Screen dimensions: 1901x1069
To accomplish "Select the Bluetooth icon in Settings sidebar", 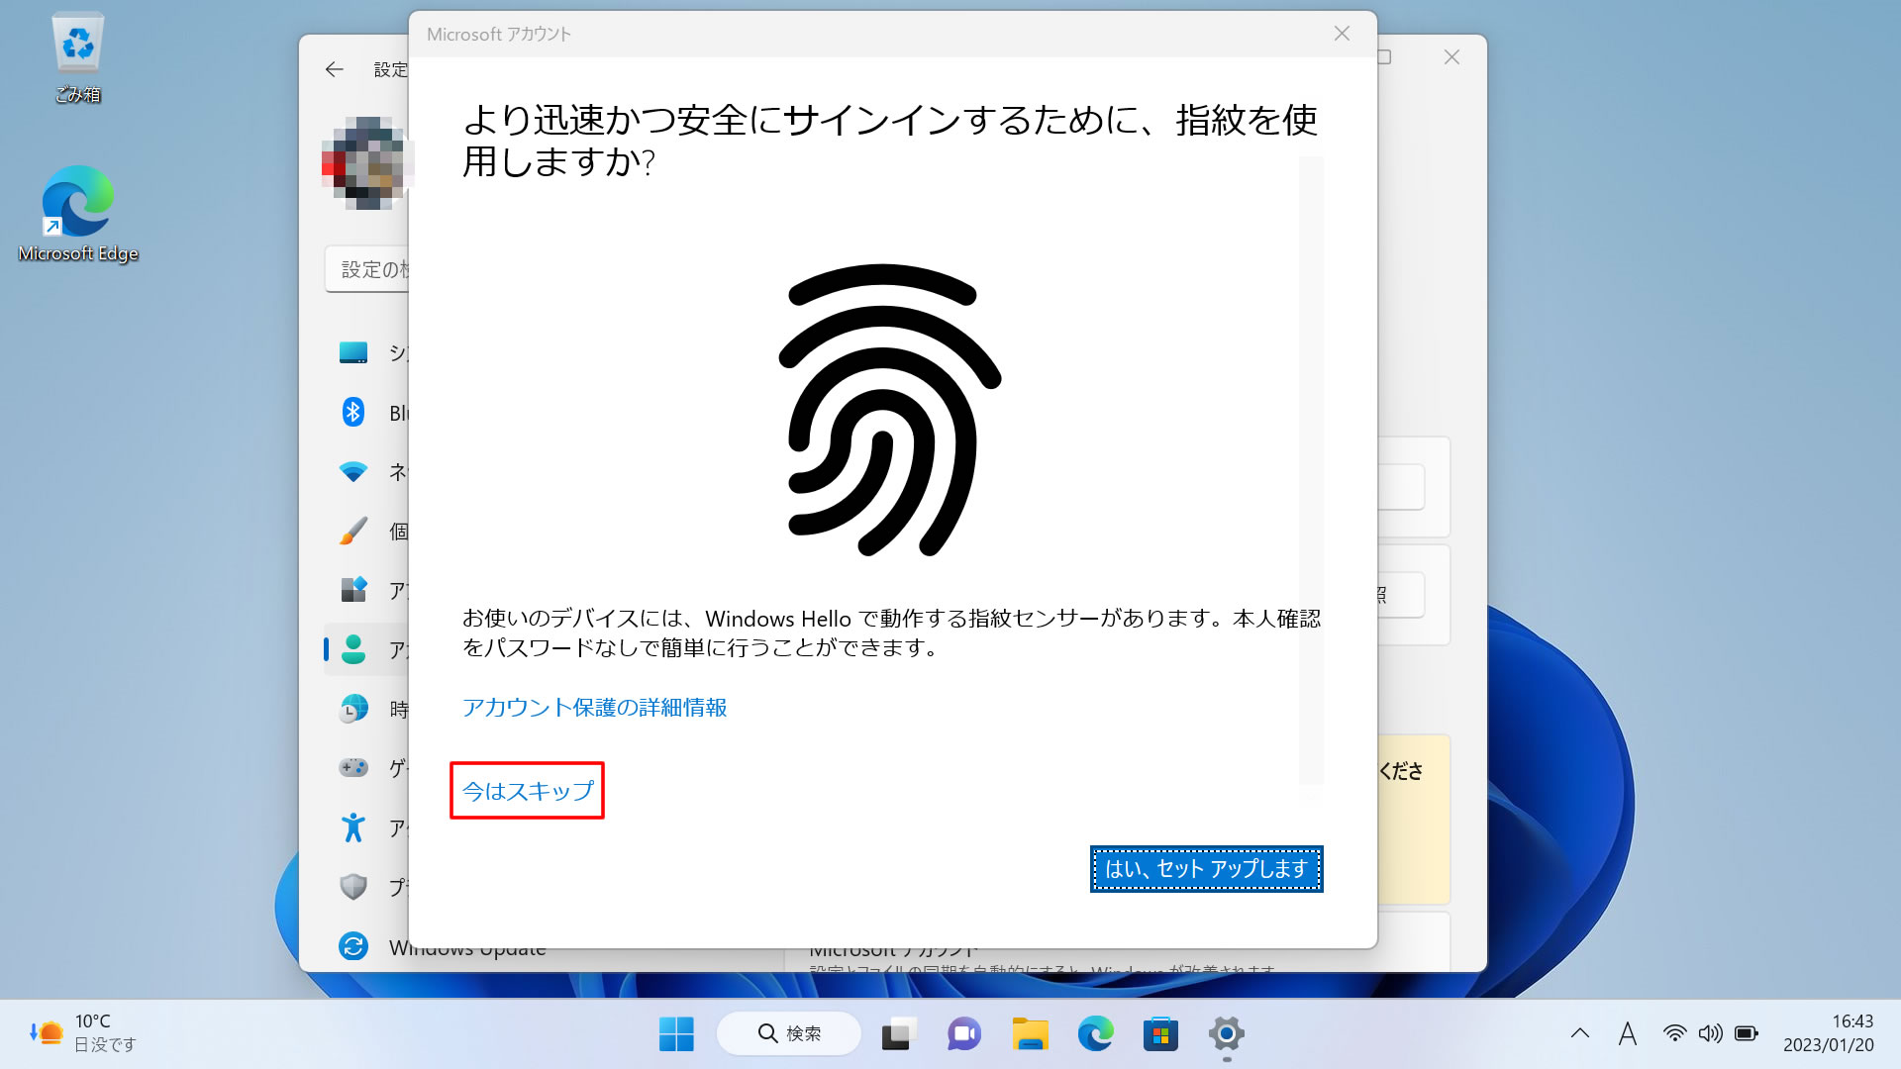I will pos(353,412).
